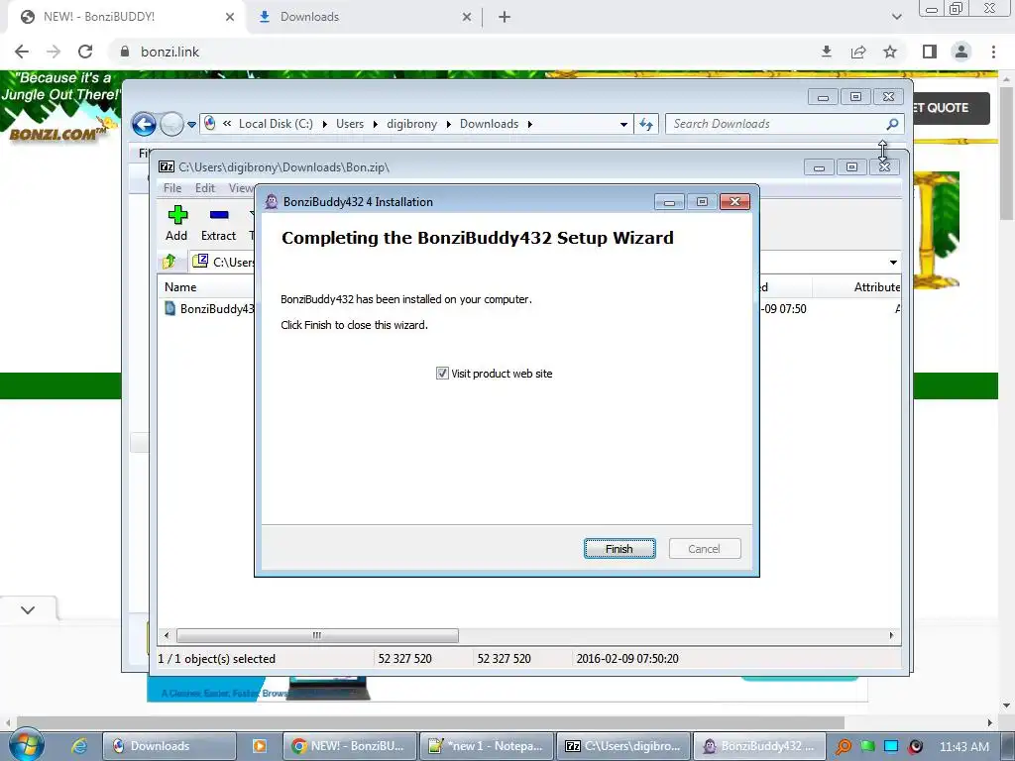Bookmark this page with star icon
This screenshot has width=1015, height=761.
point(890,52)
